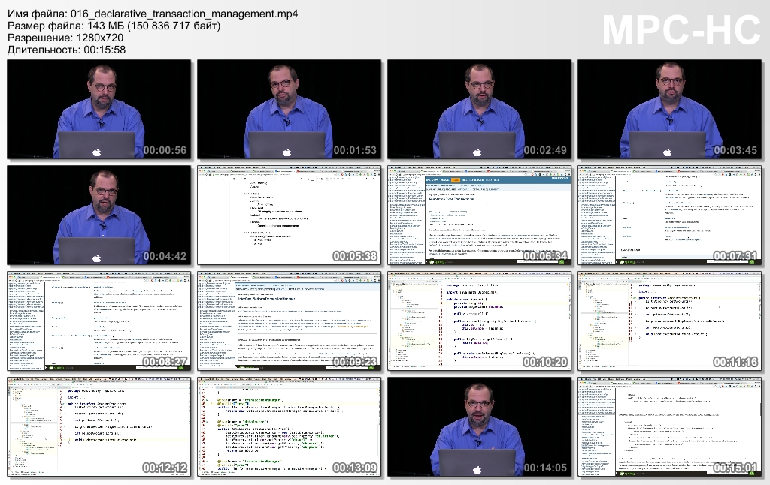Open the last thumbnail at 00:15:01
770x485 pixels.
[x=670, y=427]
